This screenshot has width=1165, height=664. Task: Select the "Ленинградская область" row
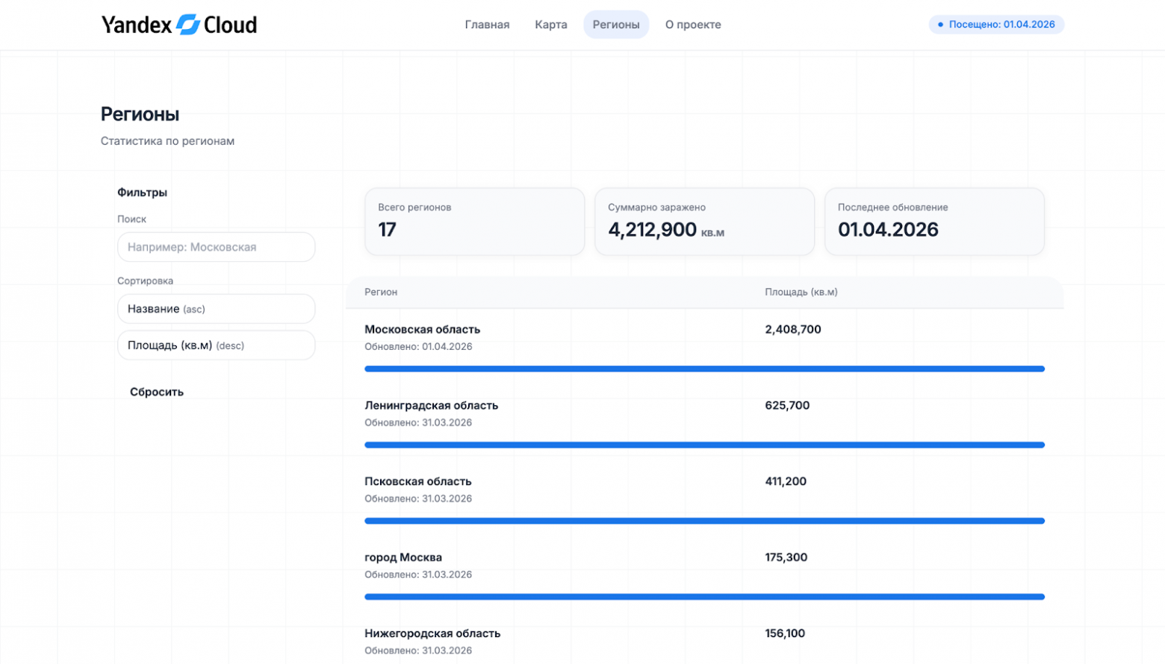pyautogui.click(x=431, y=405)
